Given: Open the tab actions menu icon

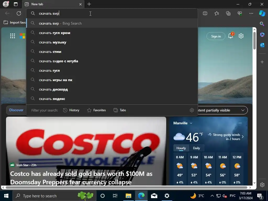Looking at the screenshot, I should point(15,4).
